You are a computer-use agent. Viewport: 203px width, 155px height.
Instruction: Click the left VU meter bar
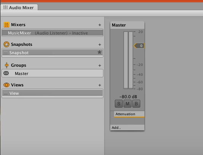coord(126,60)
